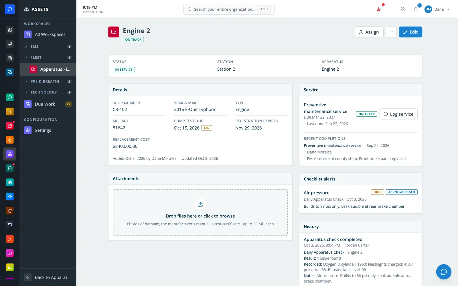The height and width of the screenshot is (286, 458).
Task: Expand the EMS workspace group
Action: click(48, 46)
